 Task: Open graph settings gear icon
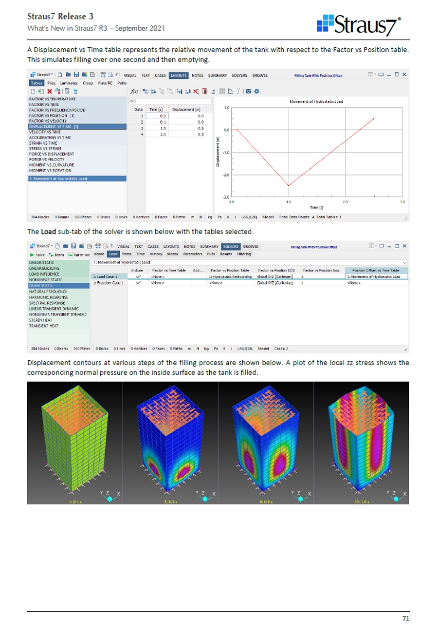coord(257,91)
